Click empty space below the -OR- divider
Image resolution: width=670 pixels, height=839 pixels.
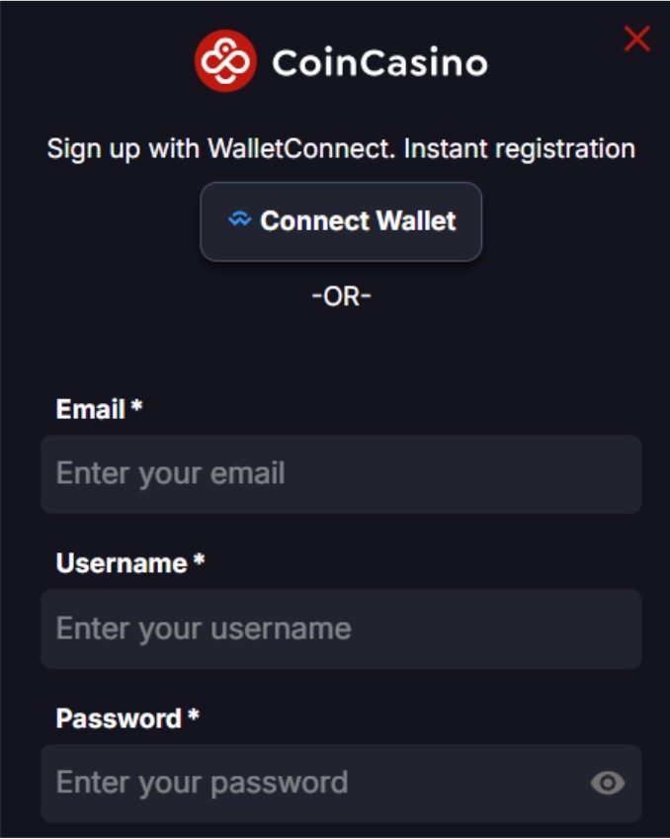point(341,348)
